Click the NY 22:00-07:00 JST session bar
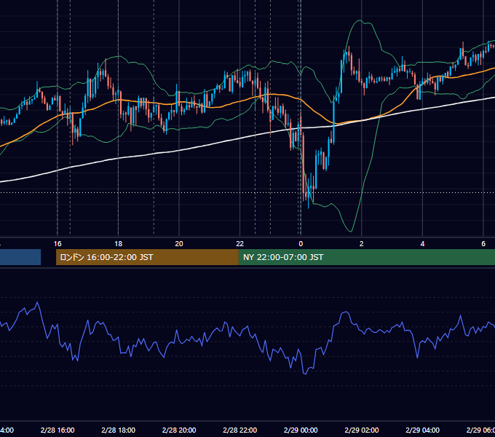Image resolution: width=495 pixels, height=437 pixels. click(x=366, y=257)
